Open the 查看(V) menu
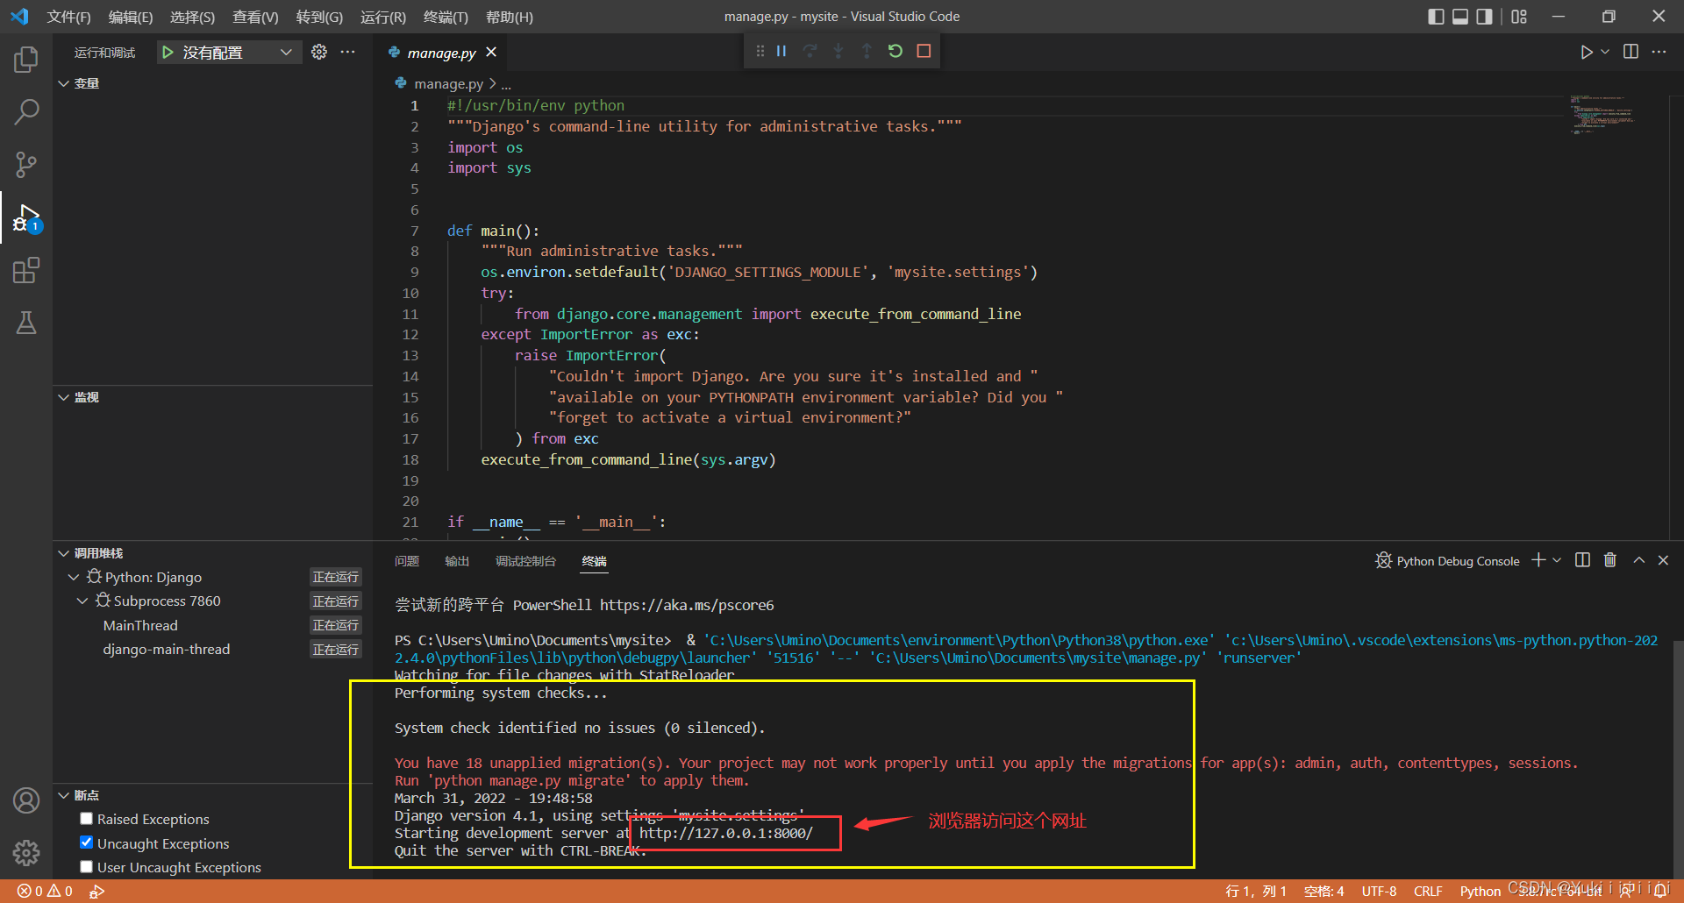This screenshot has width=1684, height=903. pos(255,17)
